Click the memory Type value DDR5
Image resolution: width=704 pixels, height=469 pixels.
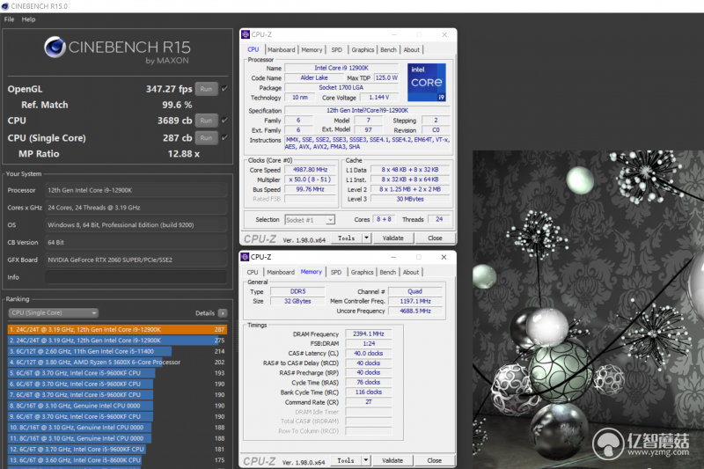click(x=297, y=291)
